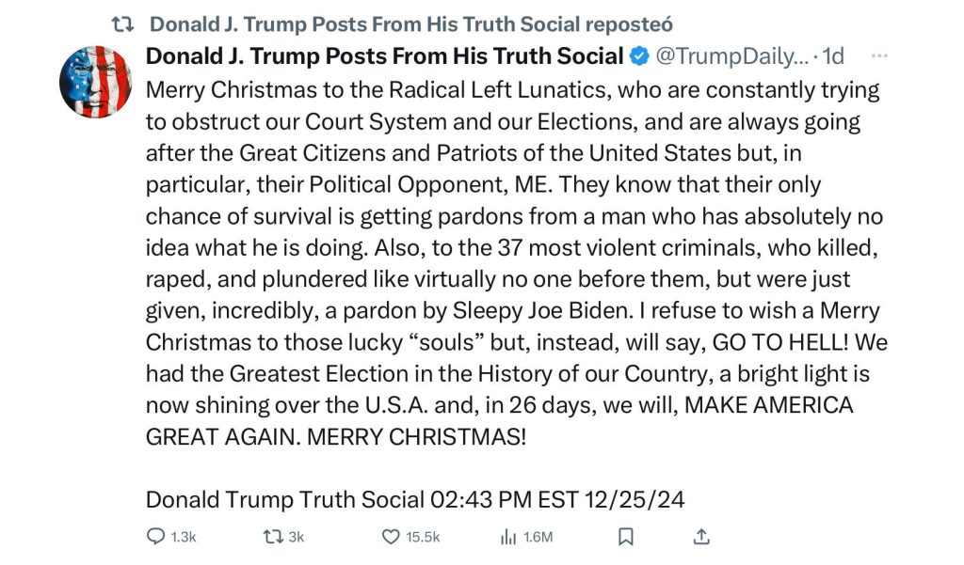Viewport: 964px width, 565px height.
Task: Click the blue verified checkmark badge
Action: 640,55
